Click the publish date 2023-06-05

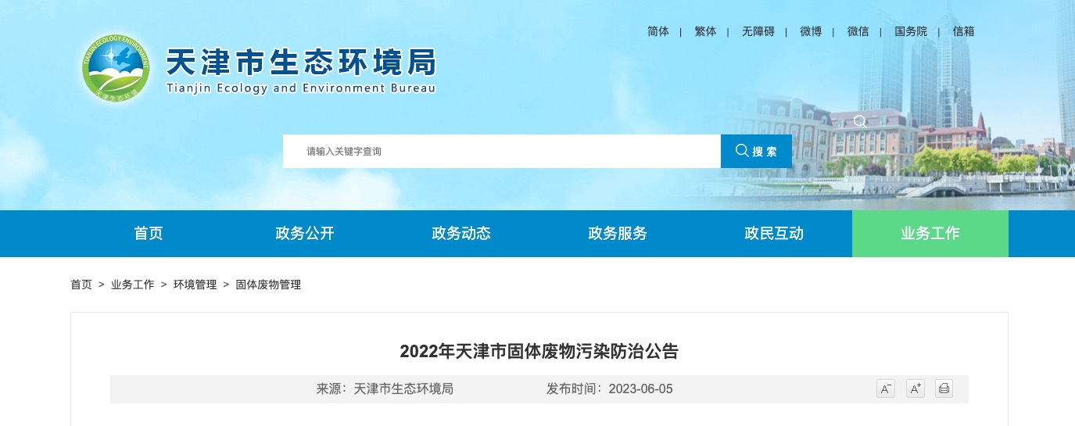coord(640,388)
